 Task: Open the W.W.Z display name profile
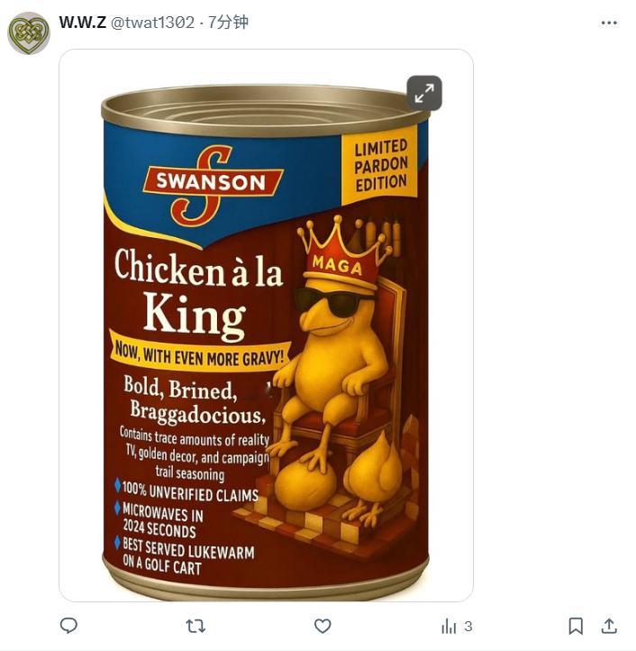83,22
